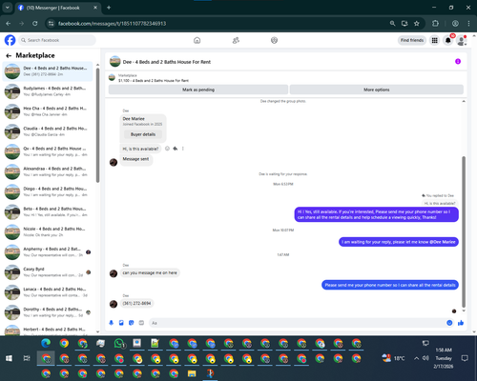Click the '$1,100 - 4 Beds and 2 Baths' listing link

point(154,81)
